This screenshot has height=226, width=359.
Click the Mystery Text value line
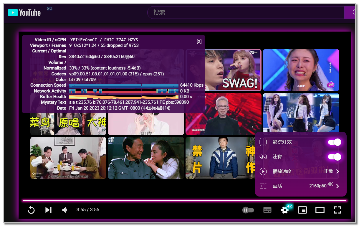tap(129, 102)
